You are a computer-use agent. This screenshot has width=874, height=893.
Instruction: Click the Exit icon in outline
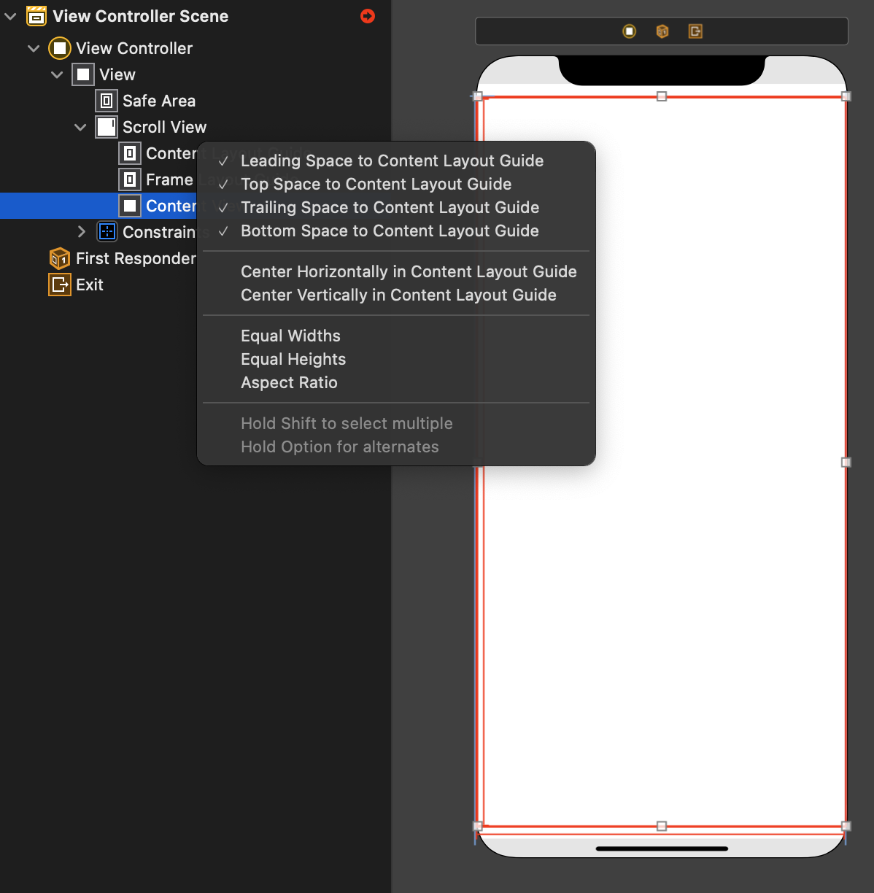(60, 285)
